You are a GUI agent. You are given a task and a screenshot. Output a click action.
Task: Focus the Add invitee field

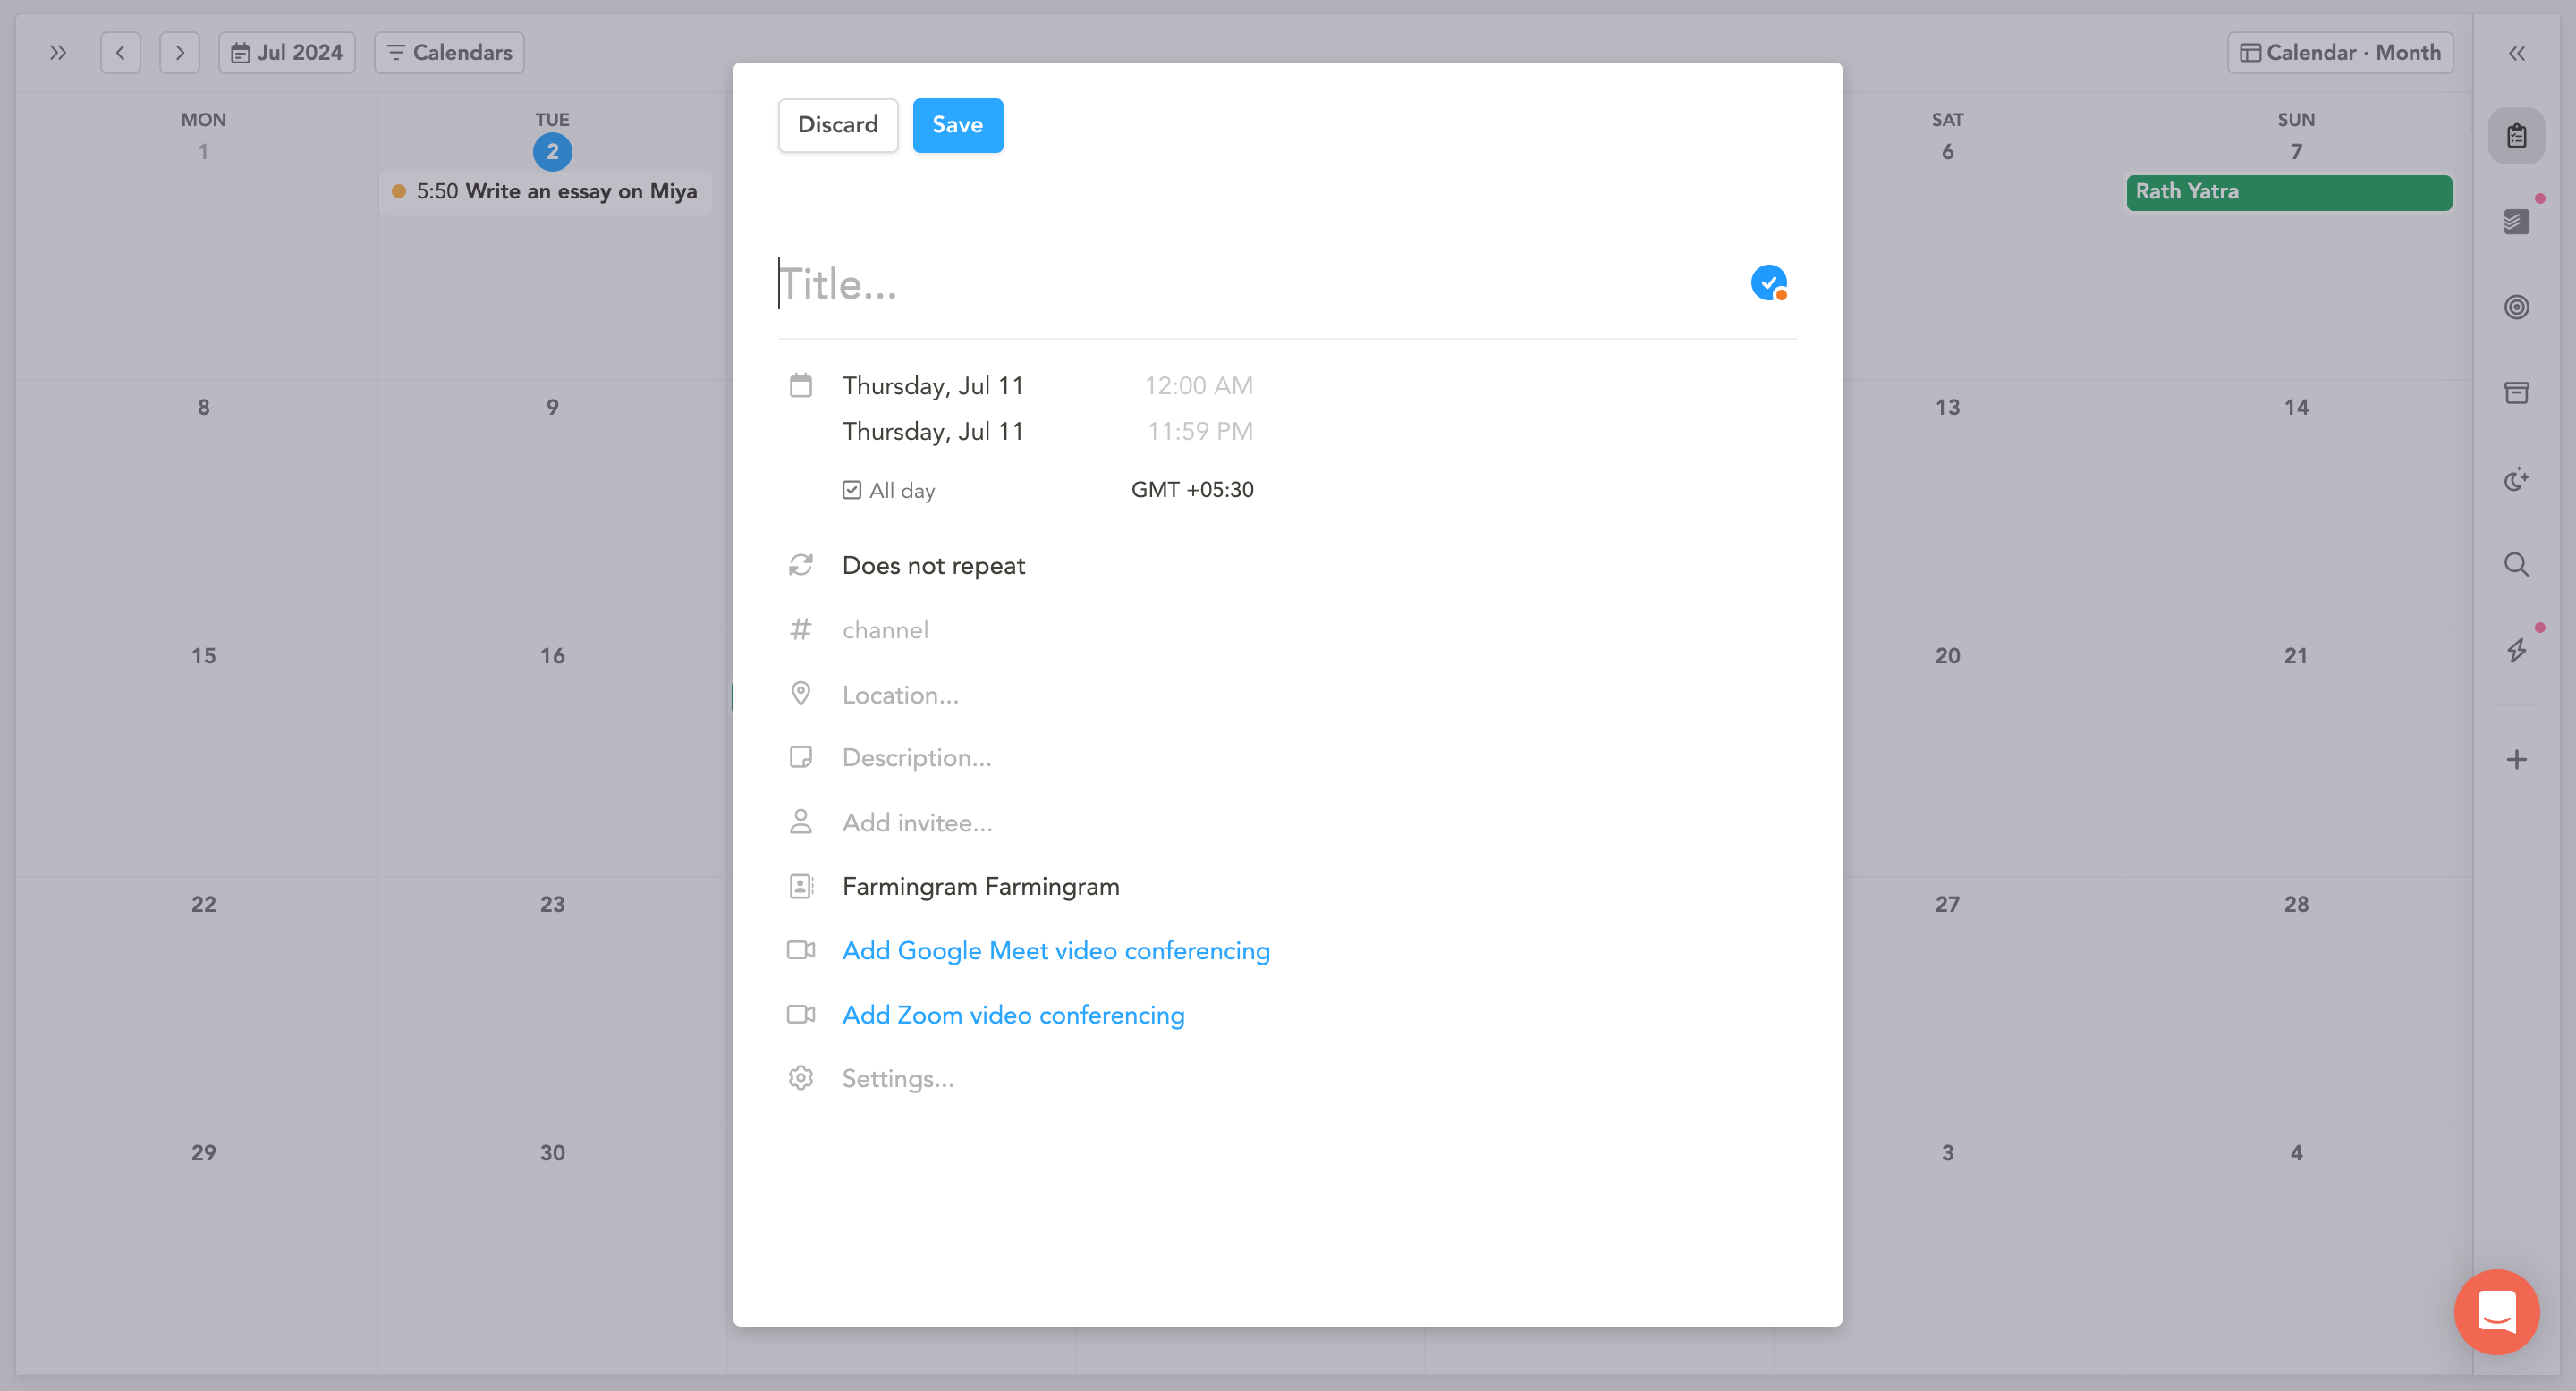coord(917,822)
